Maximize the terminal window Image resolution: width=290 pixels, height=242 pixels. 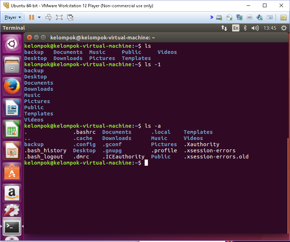(x=43, y=38)
